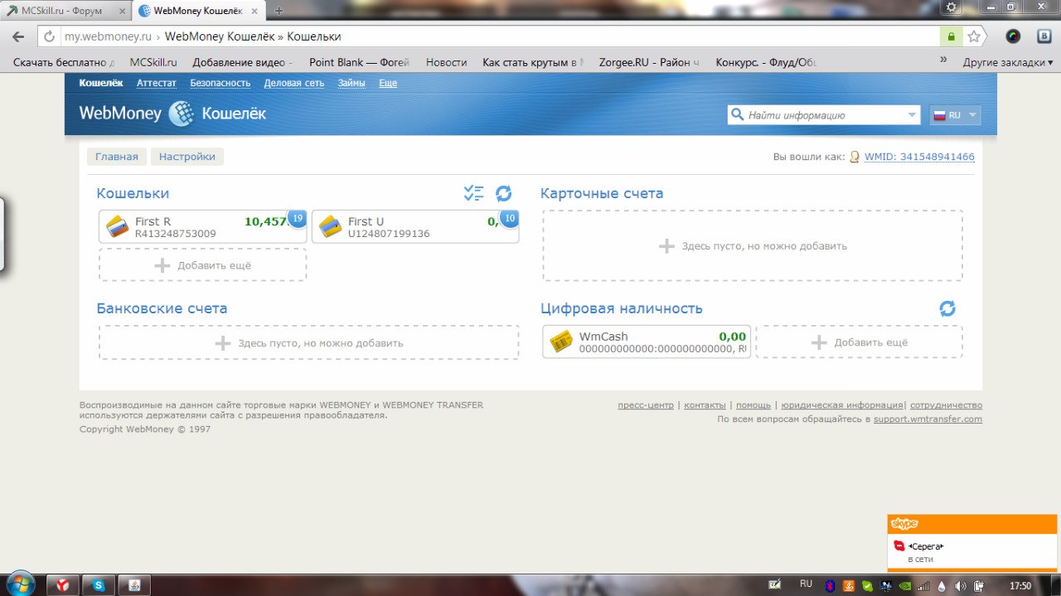The image size is (1061, 596).
Task: Open the browser settings gear icon
Action: coord(952,7)
